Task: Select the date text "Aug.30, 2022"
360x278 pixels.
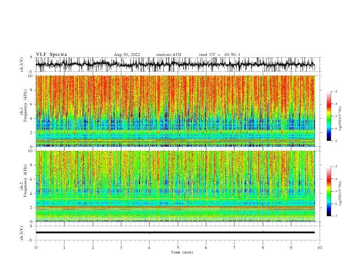Action: pos(127,55)
